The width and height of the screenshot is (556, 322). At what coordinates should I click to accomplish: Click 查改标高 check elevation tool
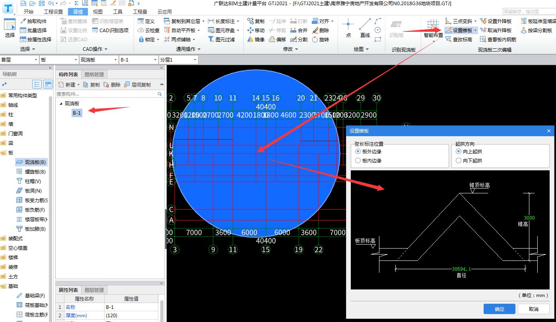tap(459, 39)
